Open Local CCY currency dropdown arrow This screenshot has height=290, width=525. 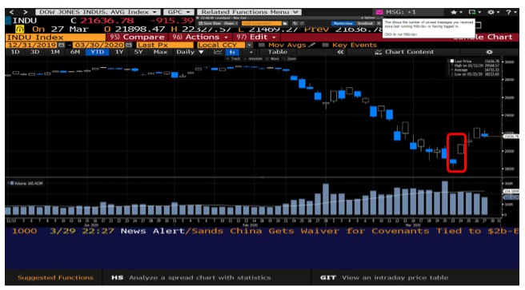250,45
